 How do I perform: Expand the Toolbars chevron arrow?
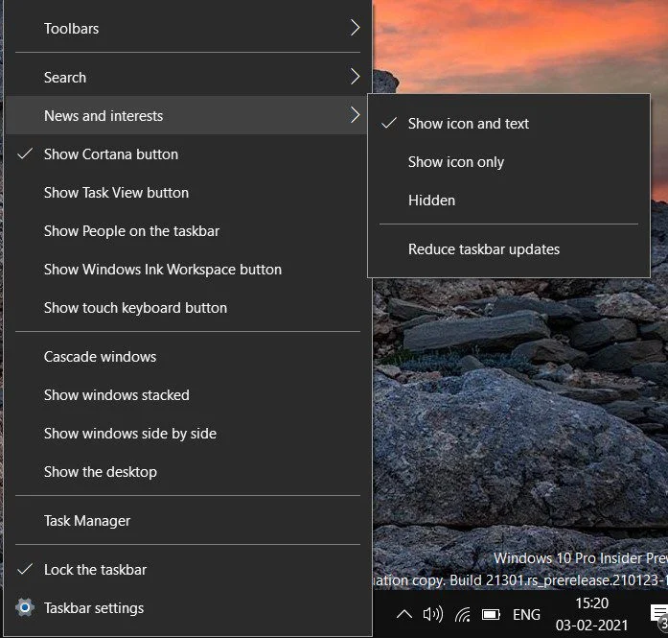point(355,28)
